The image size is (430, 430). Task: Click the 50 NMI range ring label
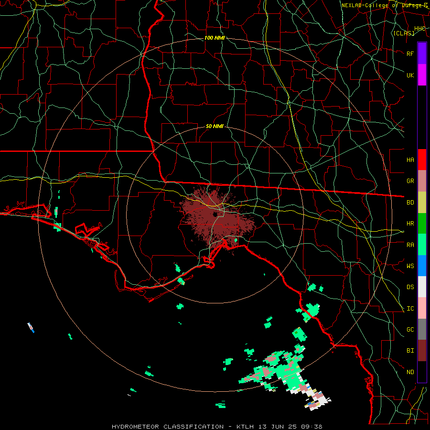pos(215,127)
